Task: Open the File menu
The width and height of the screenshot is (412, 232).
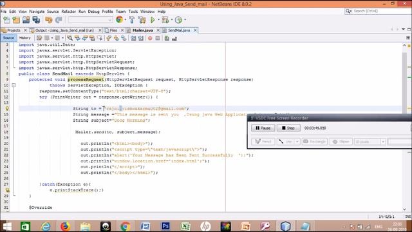Action: [x=3, y=12]
